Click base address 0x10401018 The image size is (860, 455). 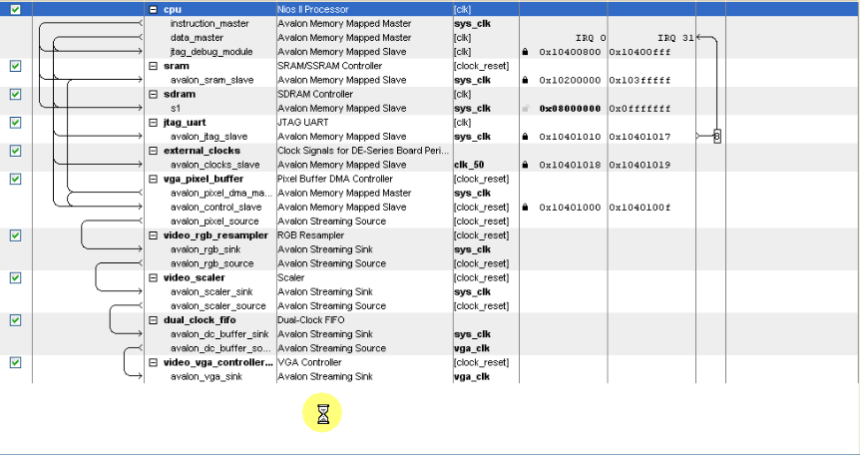coord(570,165)
